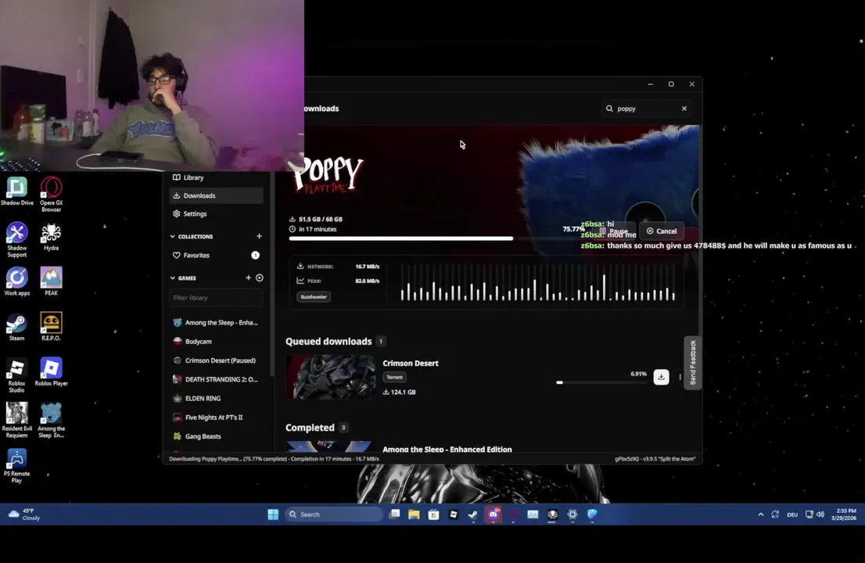Viewport: 865px width, 563px height.
Task: Open Steam from the taskbar
Action: [x=472, y=515]
